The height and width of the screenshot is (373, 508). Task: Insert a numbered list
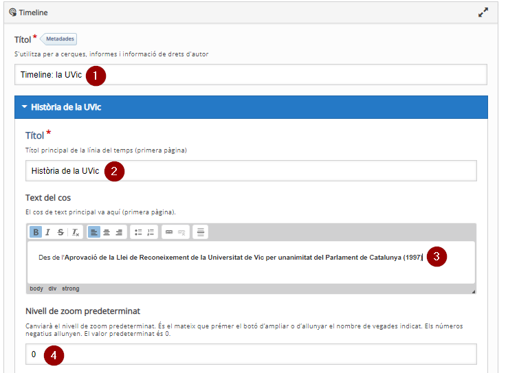(151, 232)
